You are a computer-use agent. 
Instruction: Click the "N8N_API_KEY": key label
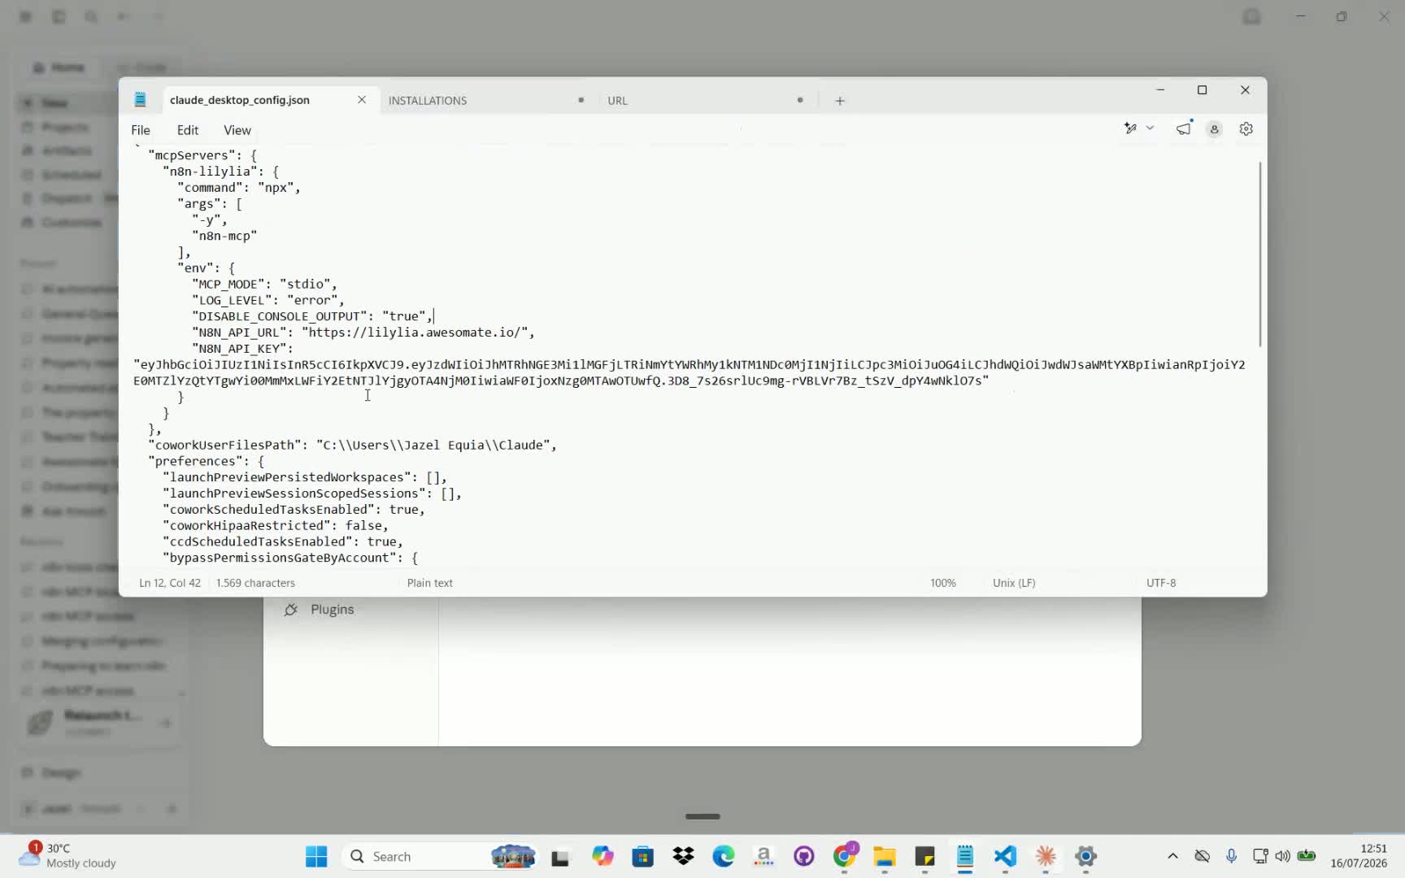(242, 349)
